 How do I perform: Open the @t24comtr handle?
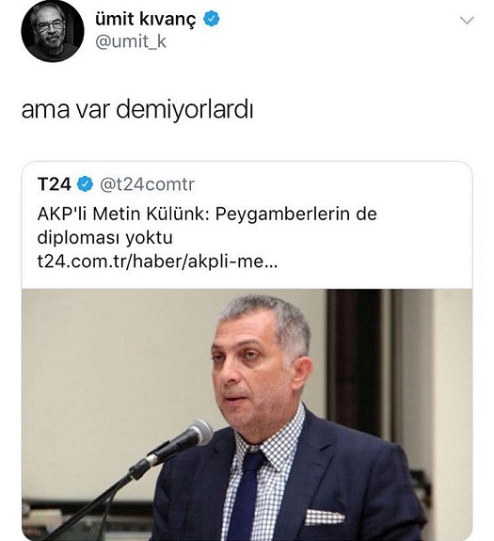[x=148, y=184]
